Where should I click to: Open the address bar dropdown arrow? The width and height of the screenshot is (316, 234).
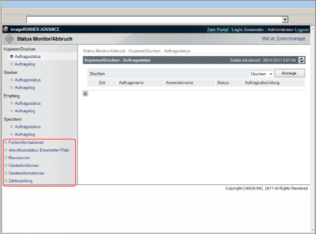click(x=285, y=20)
